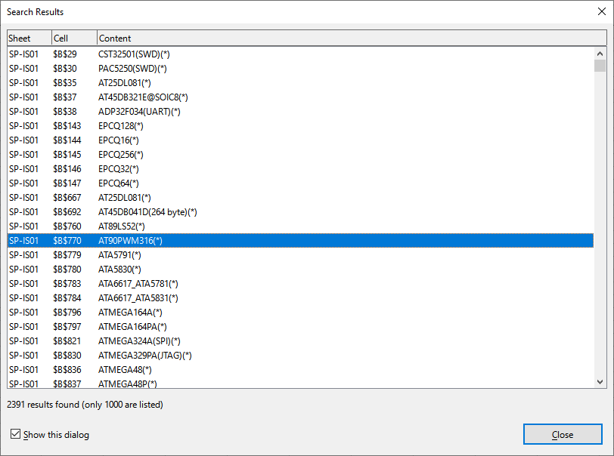
Task: Select the ATMEGA164PA(*) result
Action: 300,327
